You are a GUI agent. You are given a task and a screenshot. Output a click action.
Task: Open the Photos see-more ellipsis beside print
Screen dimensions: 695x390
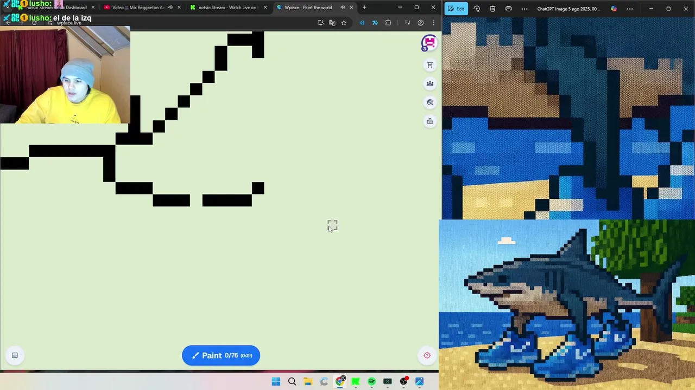(x=524, y=9)
